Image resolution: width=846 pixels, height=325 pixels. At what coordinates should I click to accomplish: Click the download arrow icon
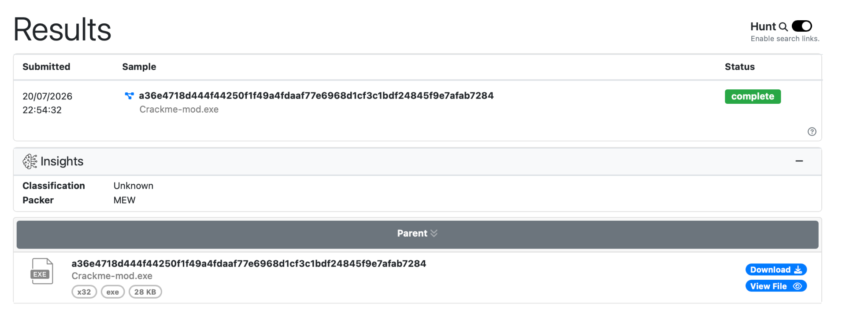tap(798, 270)
